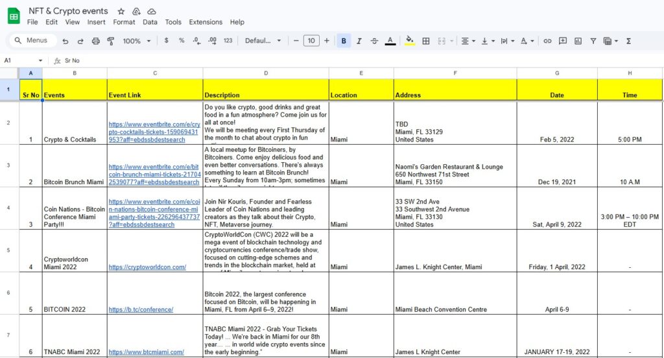The height and width of the screenshot is (358, 664).
Task: Click the Create a filter icon
Action: (593, 41)
